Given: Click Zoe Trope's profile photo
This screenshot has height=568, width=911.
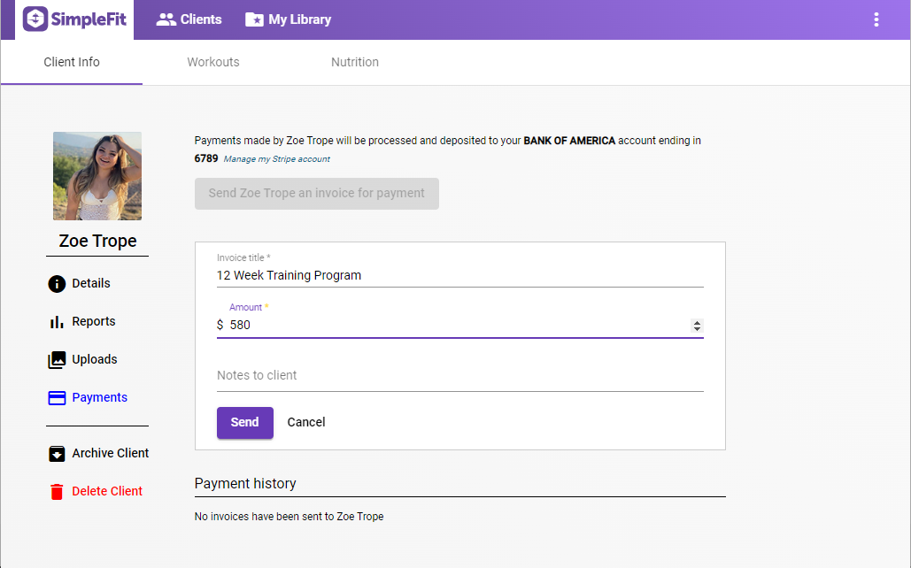Looking at the screenshot, I should (97, 176).
